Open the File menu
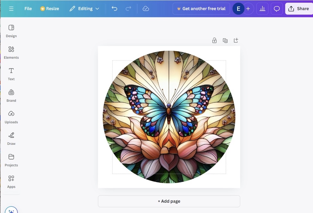This screenshot has width=313, height=213. pos(28,8)
